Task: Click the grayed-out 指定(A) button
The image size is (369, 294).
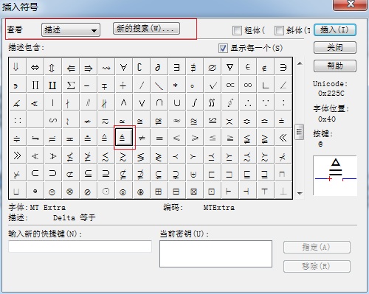Action: tap(317, 247)
